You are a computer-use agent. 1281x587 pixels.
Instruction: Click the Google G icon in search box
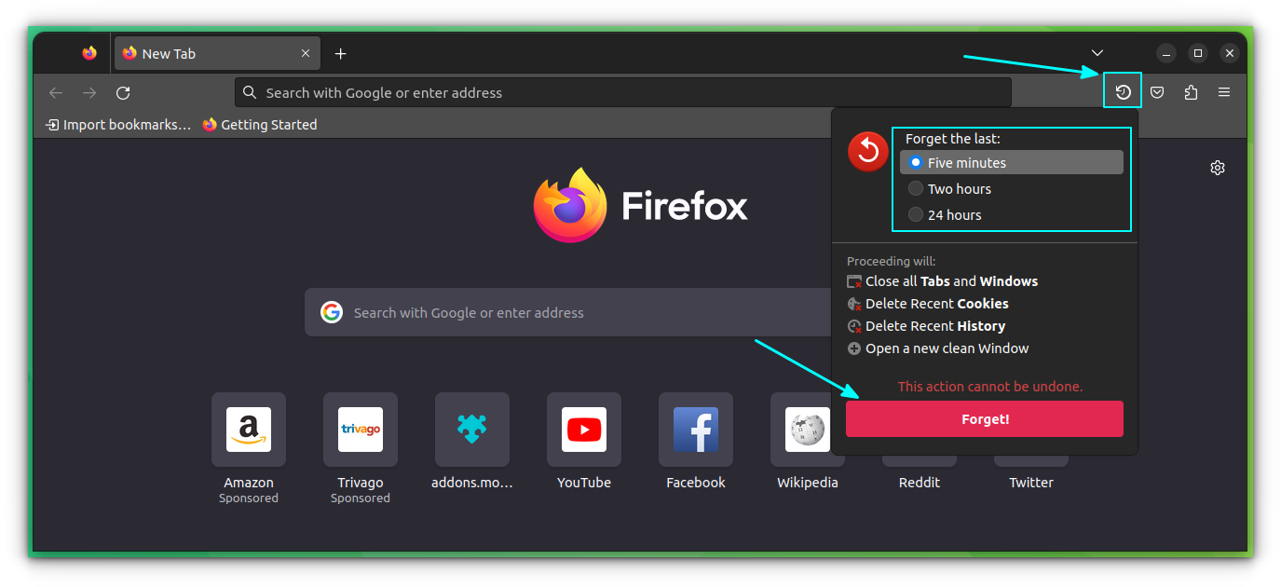[332, 312]
